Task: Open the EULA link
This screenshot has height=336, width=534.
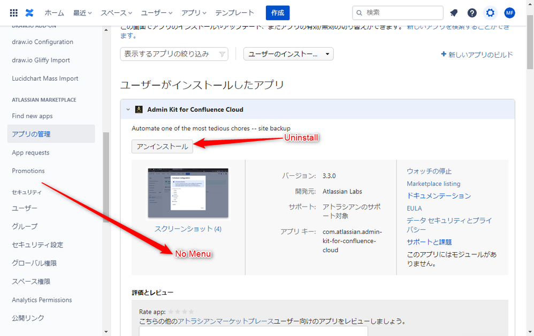Action: (x=414, y=208)
